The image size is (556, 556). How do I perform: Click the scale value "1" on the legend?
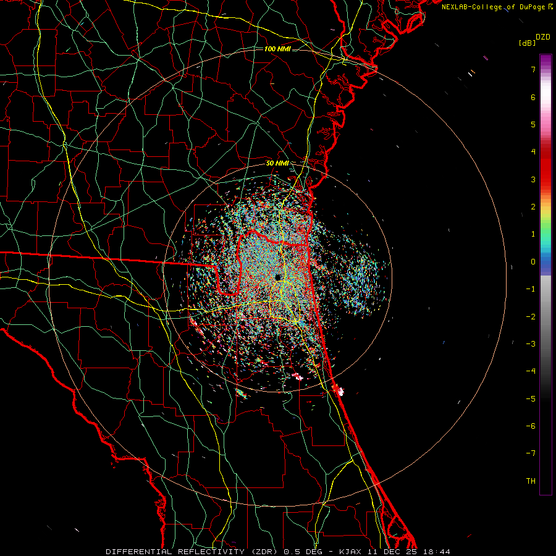(533, 234)
